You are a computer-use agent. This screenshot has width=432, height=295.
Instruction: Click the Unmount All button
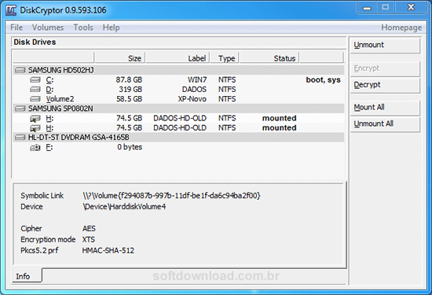(x=385, y=124)
